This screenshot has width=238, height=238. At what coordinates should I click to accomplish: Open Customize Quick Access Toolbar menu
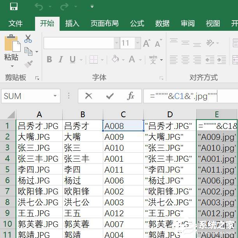coord(92,6)
